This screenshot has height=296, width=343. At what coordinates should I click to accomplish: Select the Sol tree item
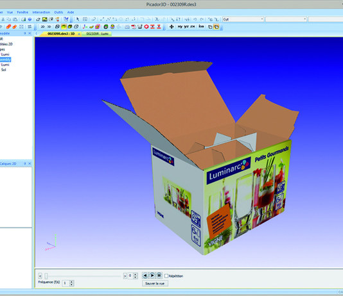click(x=4, y=70)
